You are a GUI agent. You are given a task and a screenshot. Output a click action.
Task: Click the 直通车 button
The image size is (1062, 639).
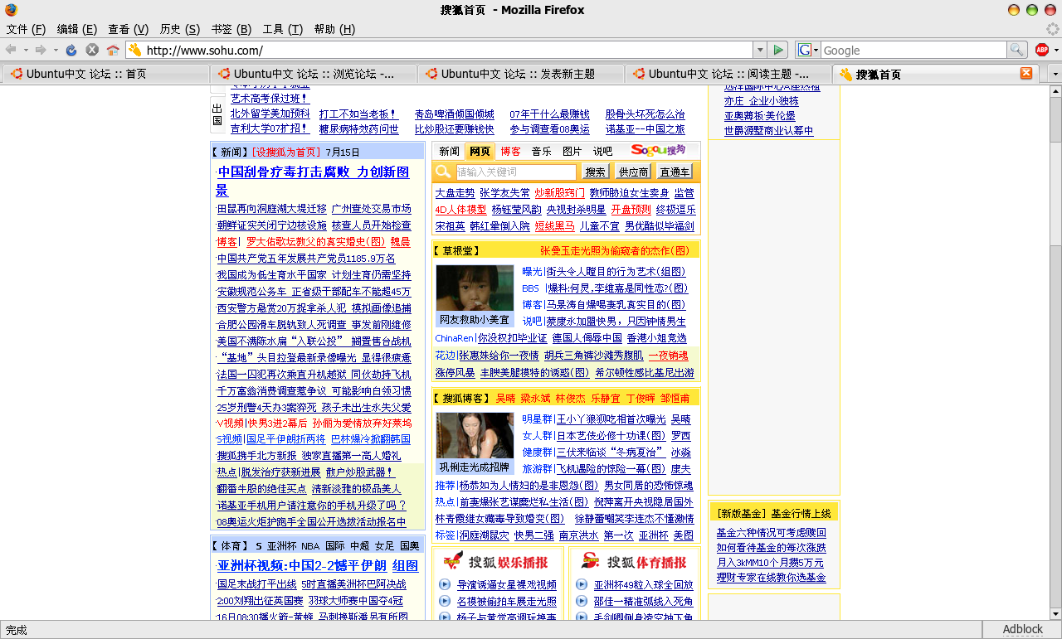pos(675,172)
